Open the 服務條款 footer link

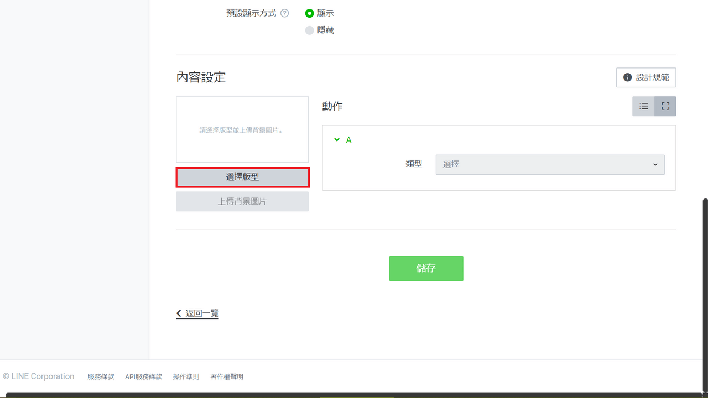[101, 376]
